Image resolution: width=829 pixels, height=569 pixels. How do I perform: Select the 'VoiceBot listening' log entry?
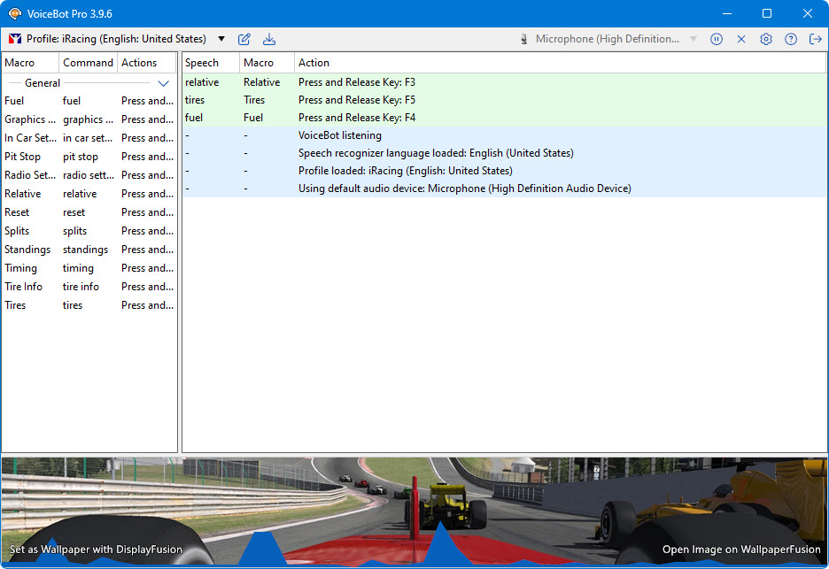[x=340, y=135]
